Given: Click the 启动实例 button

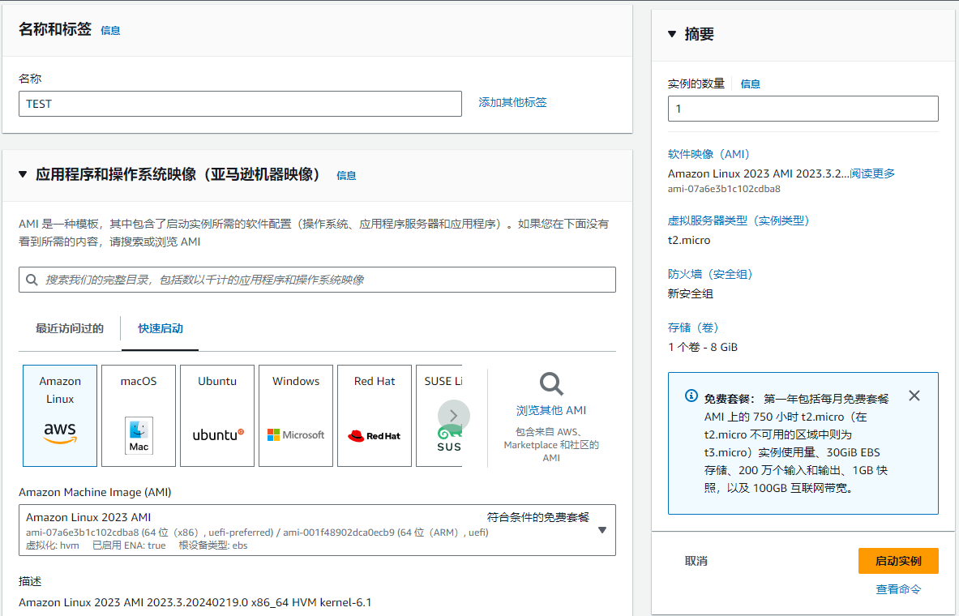Looking at the screenshot, I should (x=898, y=561).
